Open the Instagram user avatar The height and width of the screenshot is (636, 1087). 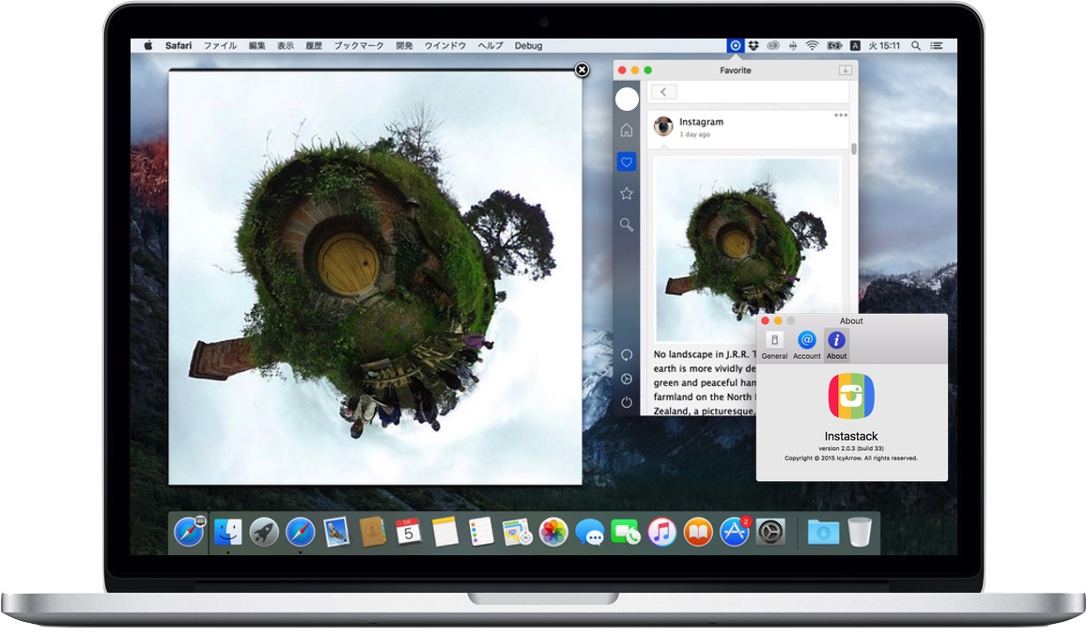(x=663, y=126)
